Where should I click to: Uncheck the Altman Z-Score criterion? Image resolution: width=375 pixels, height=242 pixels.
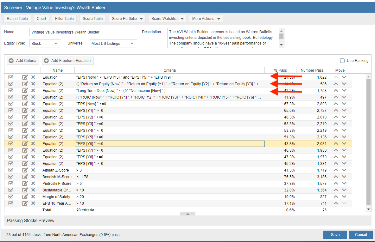[10, 170]
